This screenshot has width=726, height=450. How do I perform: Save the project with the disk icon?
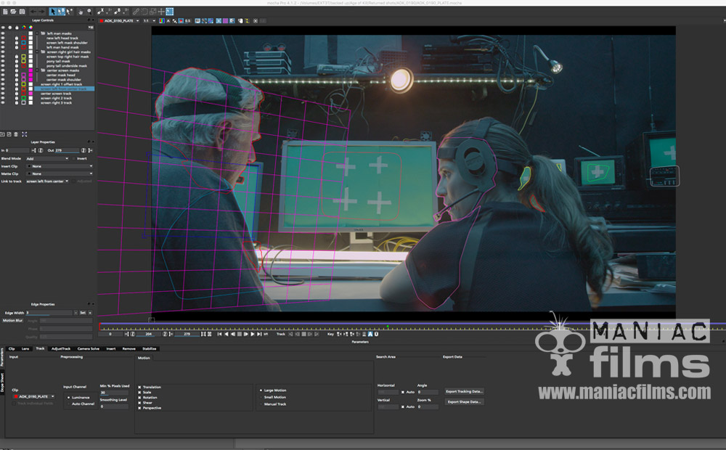(22, 12)
